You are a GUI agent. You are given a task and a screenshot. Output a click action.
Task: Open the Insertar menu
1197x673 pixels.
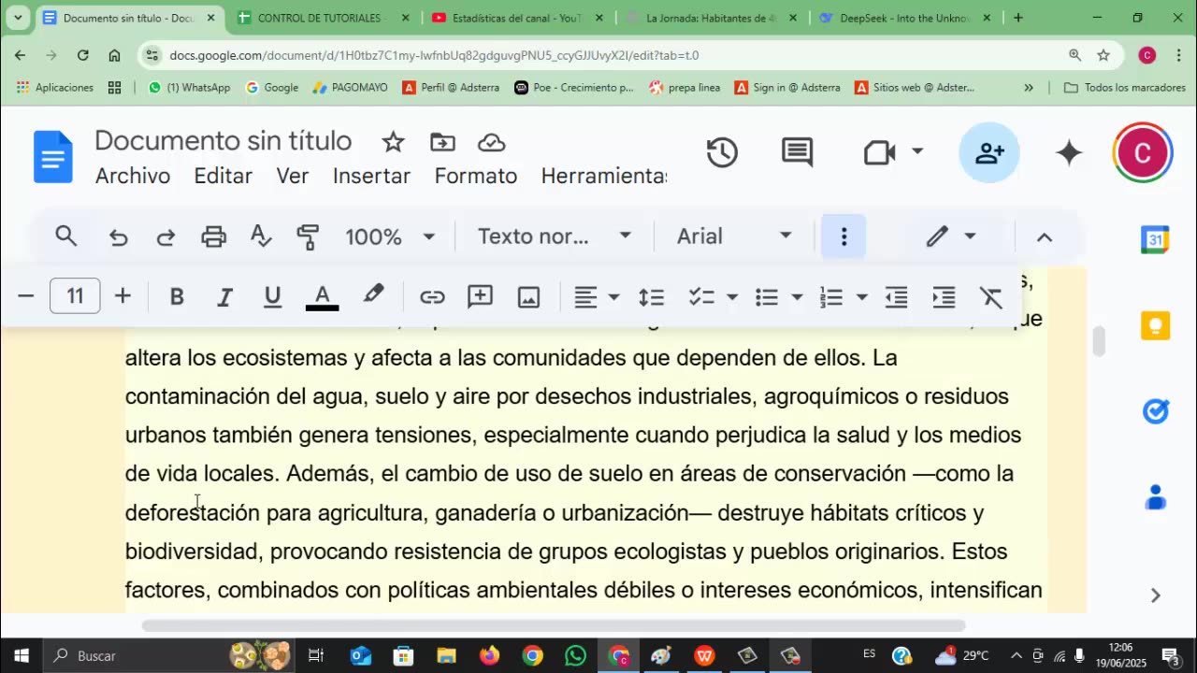coord(371,176)
